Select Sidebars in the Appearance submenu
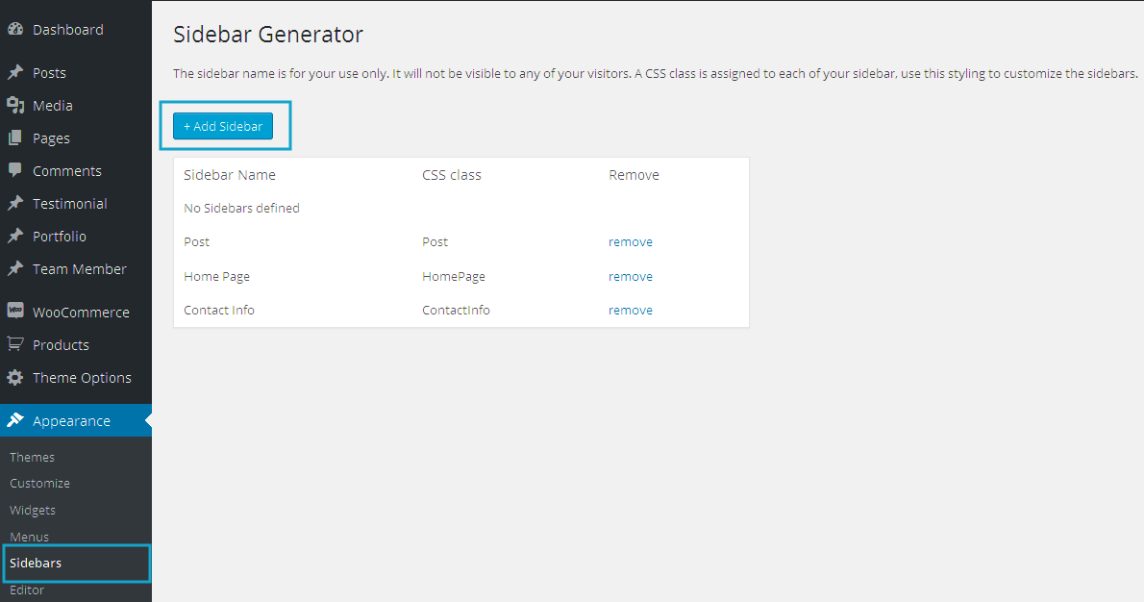This screenshot has height=602, width=1144. click(36, 564)
